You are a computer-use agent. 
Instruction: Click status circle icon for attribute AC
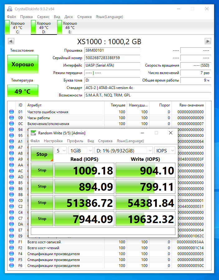point(12,171)
